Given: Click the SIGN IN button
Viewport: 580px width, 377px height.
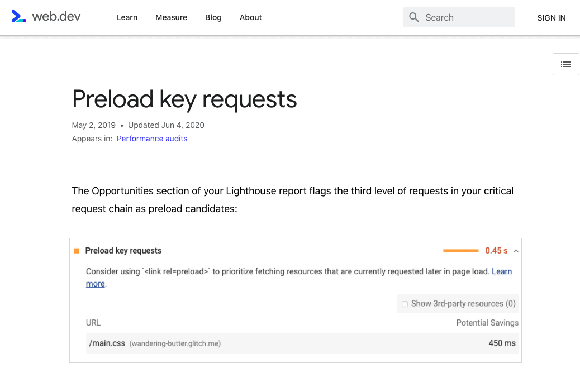Looking at the screenshot, I should click(551, 18).
